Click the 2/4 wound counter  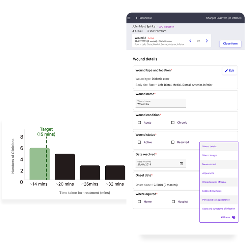click(198, 41)
